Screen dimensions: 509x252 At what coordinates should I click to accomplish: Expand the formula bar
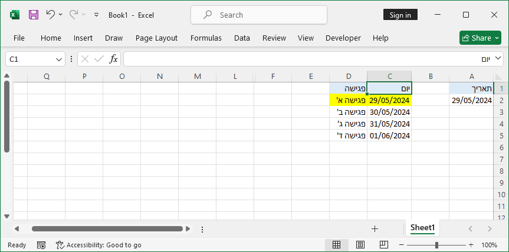(x=498, y=59)
